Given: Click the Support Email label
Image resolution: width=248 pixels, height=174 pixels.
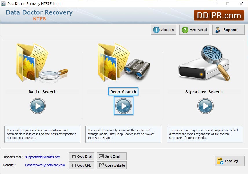Looking at the screenshot, I should point(13,157).
